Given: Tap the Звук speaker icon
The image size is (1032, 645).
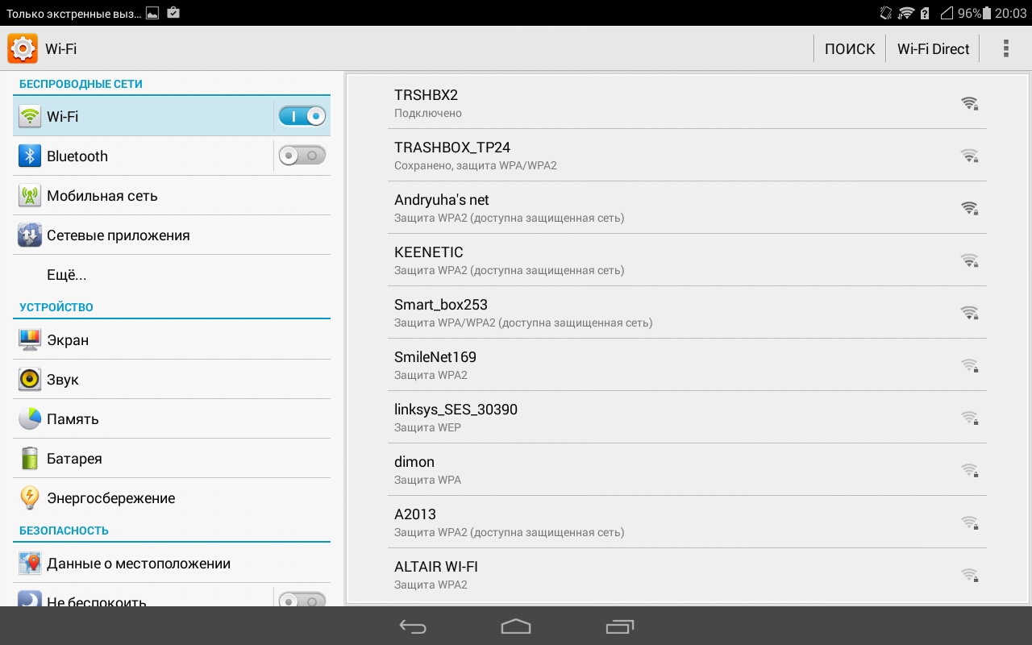Looking at the screenshot, I should click(30, 379).
